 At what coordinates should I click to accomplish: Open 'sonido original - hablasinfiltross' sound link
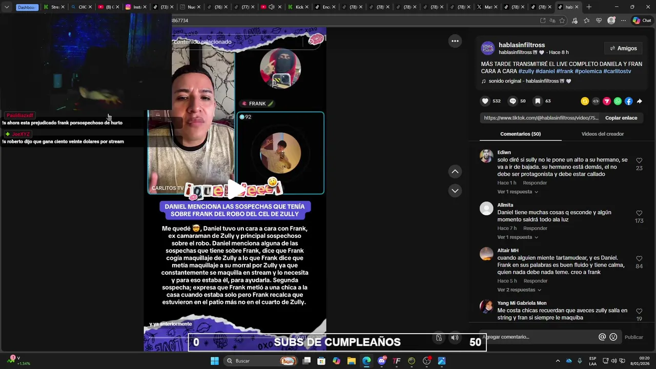pos(526,81)
